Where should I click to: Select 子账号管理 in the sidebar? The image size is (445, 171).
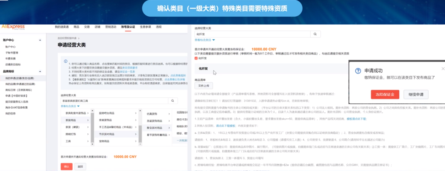[x=12, y=53]
